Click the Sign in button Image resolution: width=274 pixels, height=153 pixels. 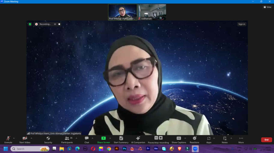pyautogui.click(x=242, y=24)
